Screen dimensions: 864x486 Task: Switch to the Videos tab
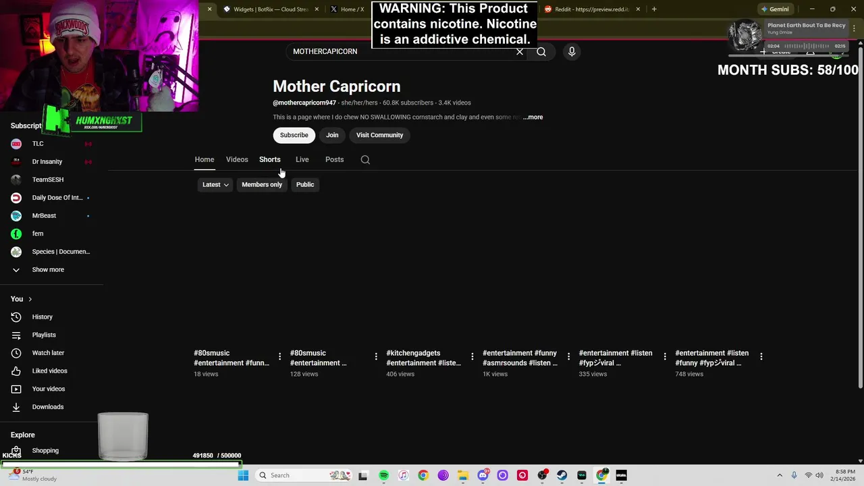[x=237, y=160]
